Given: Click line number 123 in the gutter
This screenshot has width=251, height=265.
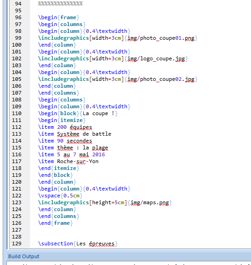Looking at the screenshot, I should pyautogui.click(x=17, y=202).
